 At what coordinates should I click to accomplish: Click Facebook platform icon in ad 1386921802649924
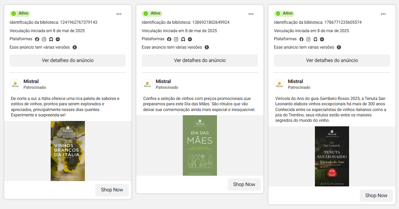coord(169,39)
